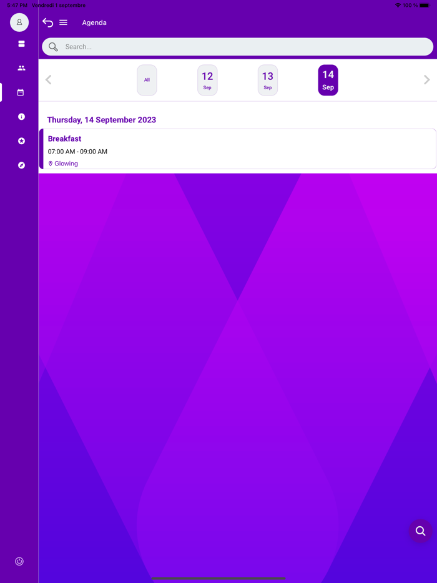Tap the Wi-Fi status icon
437x583 pixels.
(x=398, y=5)
